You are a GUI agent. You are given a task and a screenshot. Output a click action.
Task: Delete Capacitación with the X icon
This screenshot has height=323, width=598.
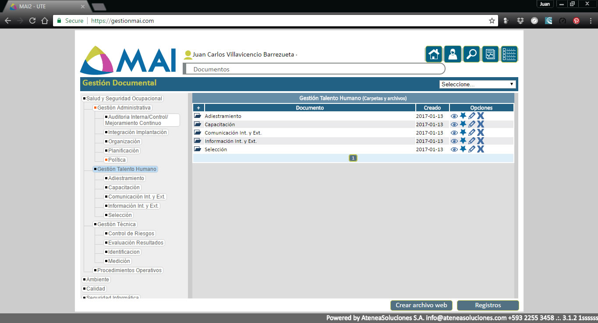click(481, 124)
